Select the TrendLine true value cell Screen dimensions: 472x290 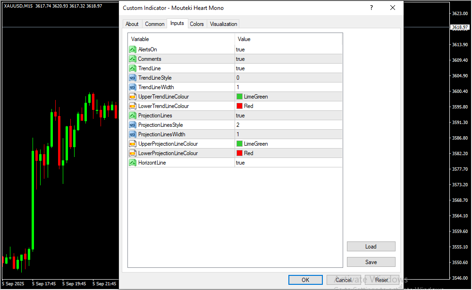pyautogui.click(x=288, y=68)
